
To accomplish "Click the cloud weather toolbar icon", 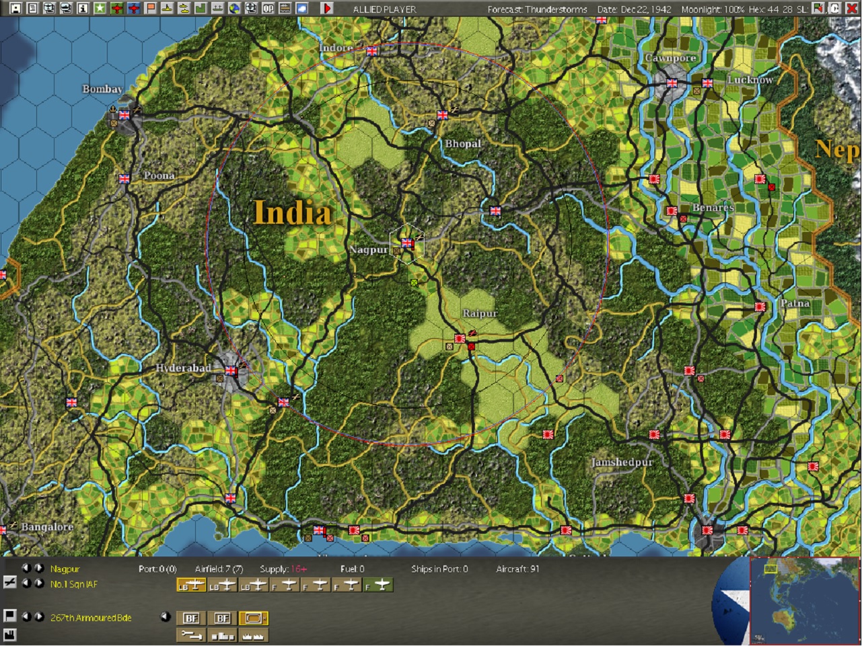I will pos(301,8).
